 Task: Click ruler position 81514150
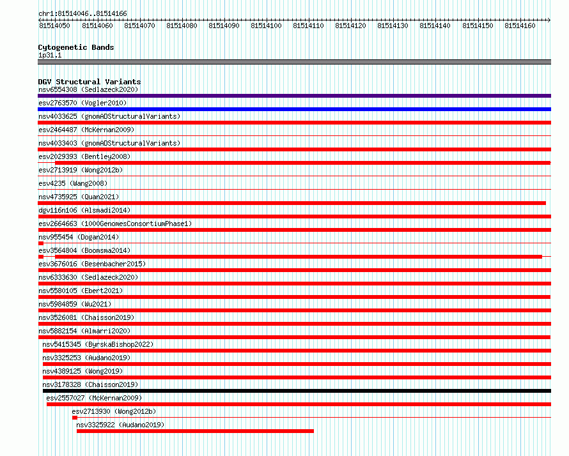coord(478,26)
